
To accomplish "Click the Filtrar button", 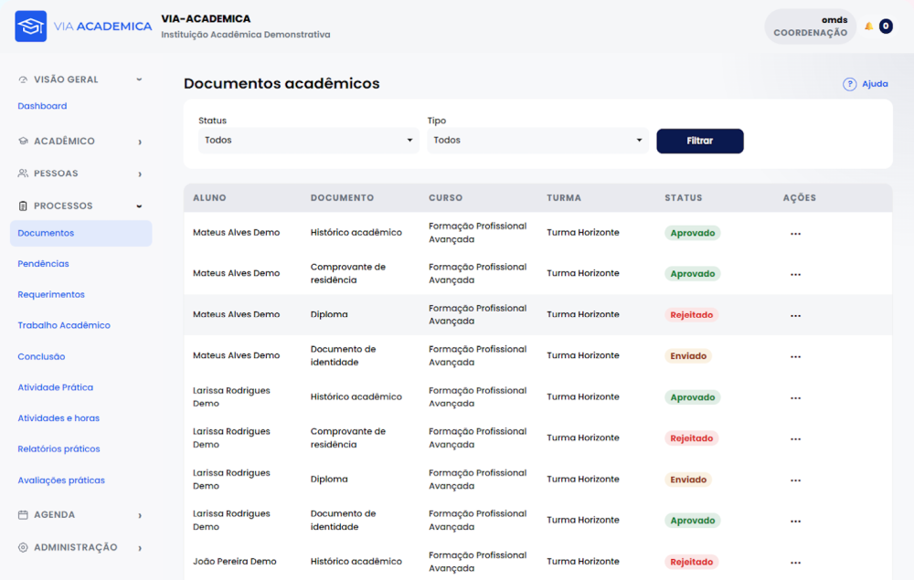I will coord(700,141).
